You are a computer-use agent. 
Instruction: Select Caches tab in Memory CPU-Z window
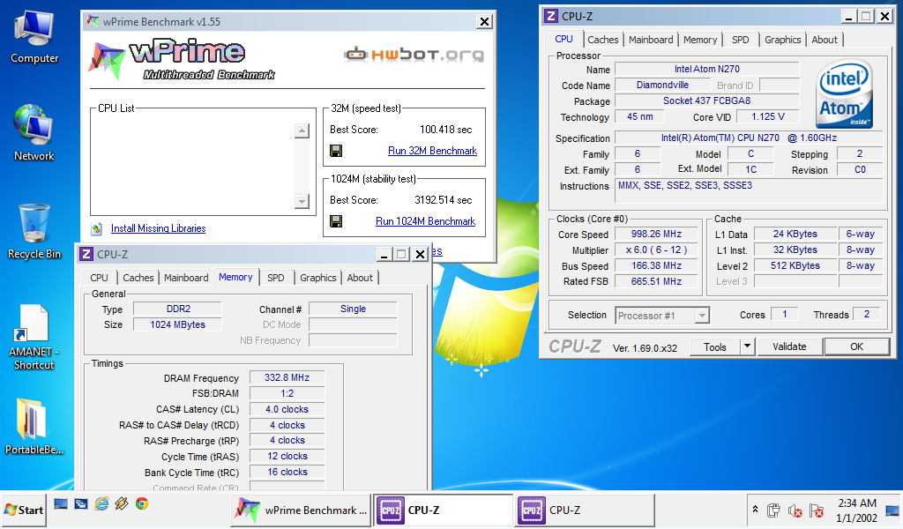coord(138,278)
